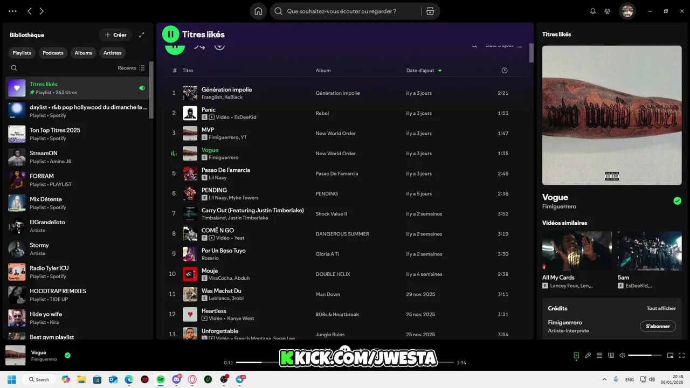Click the track list vertical scrollbar

click(x=531, y=53)
